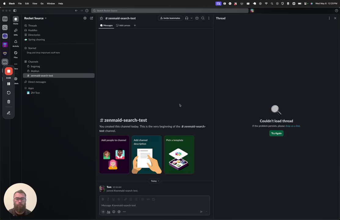Viewport: 340px width, 220px height.
Task: Open workspace filter settings gear
Action: pos(85,18)
